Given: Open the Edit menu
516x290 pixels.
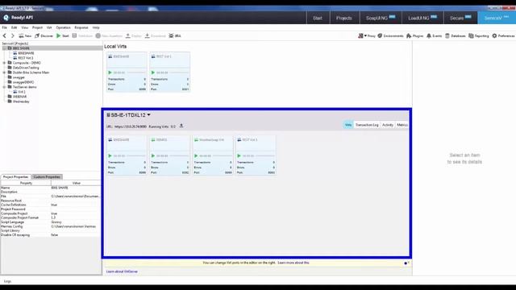Looking at the screenshot, I should [x=15, y=27].
